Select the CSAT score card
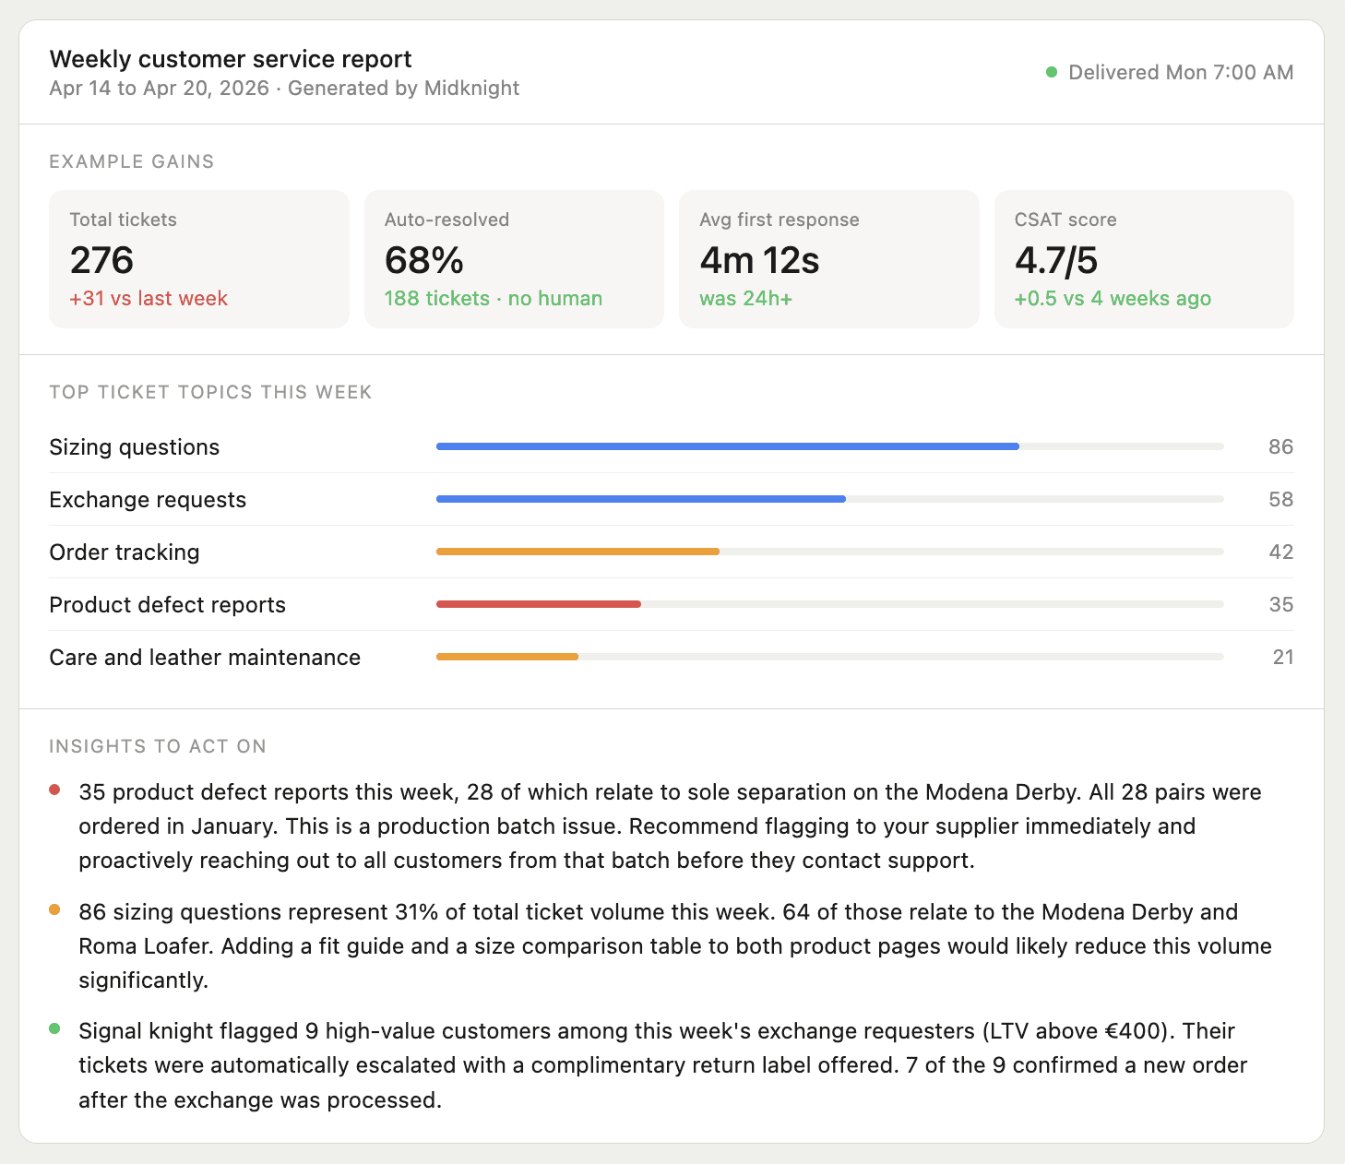 (x=1144, y=259)
